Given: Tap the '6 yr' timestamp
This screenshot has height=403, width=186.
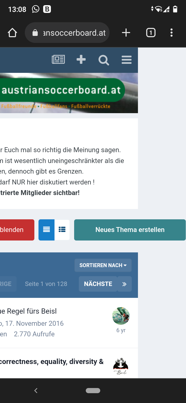Looking at the screenshot, I should (121, 330).
